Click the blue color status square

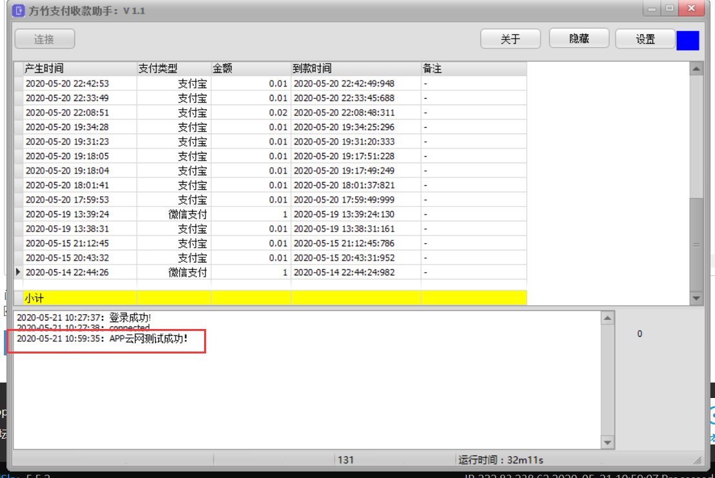coord(687,40)
